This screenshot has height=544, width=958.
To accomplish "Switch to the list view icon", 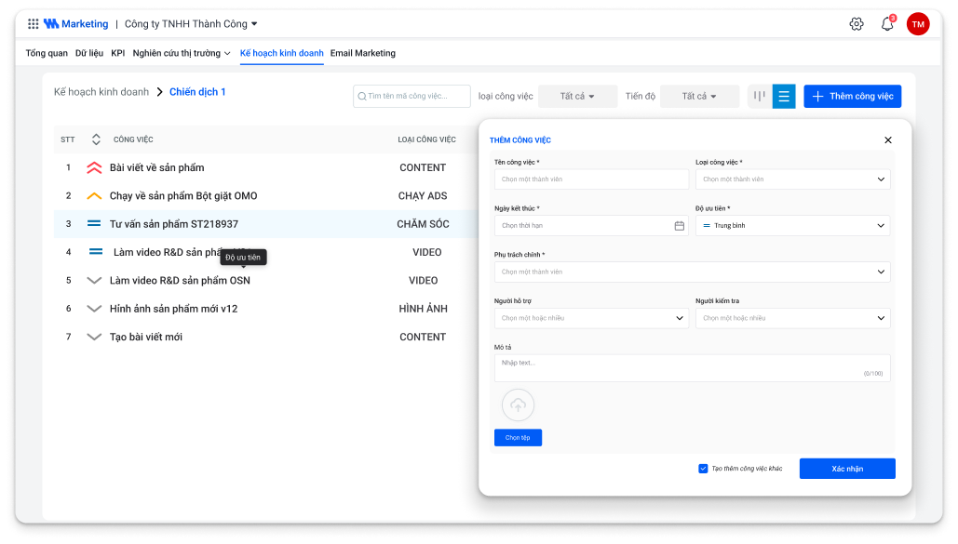I will 784,96.
